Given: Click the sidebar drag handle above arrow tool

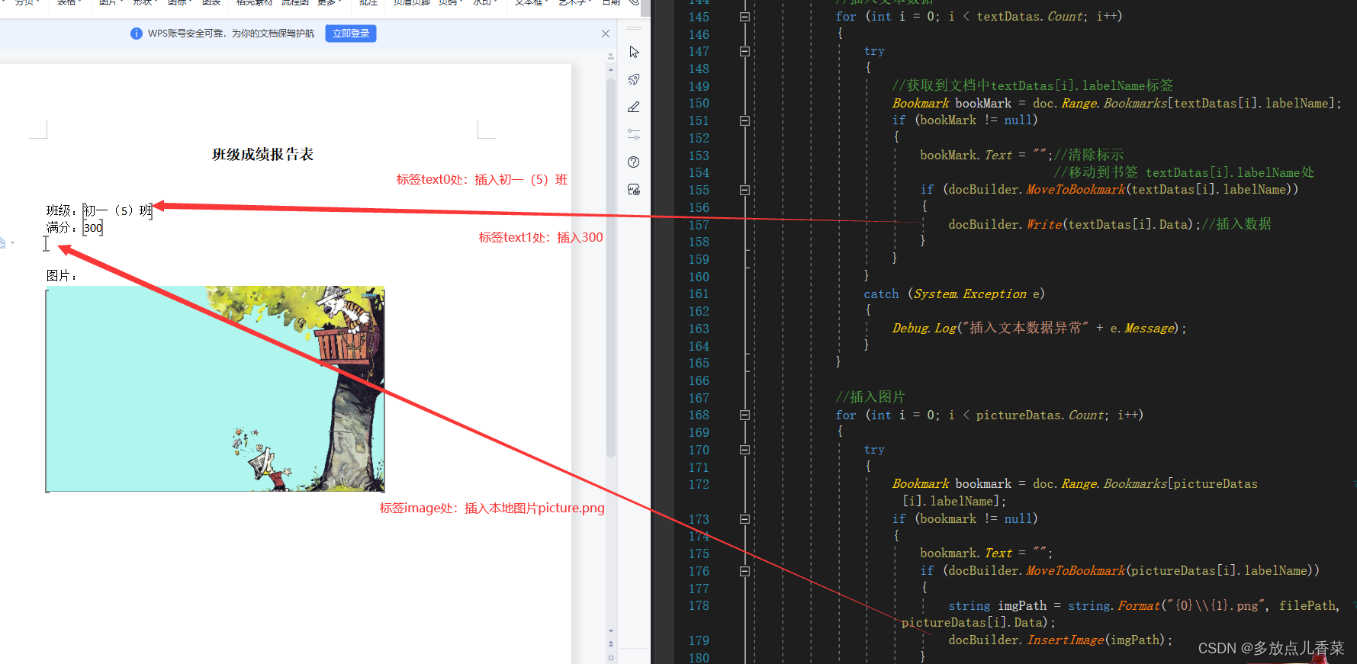Looking at the screenshot, I should click(x=634, y=29).
